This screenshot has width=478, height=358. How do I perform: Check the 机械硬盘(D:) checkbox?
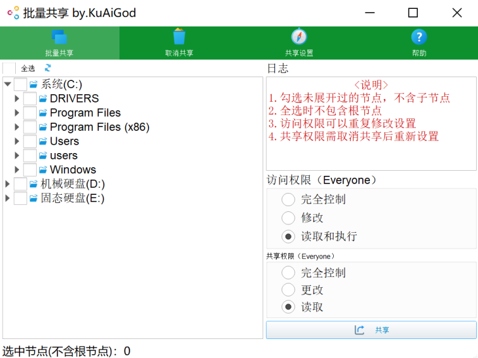pos(20,184)
